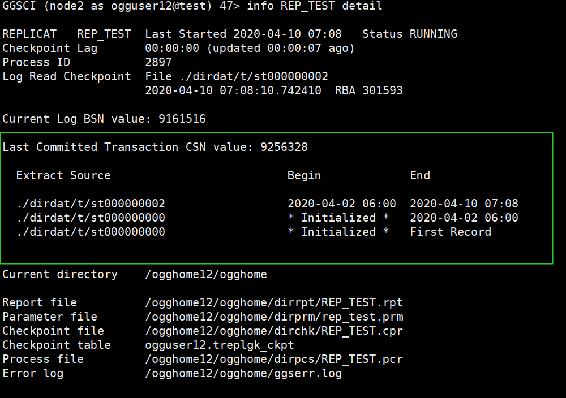
Task: Click the Checkpoint table ogguser12.treplgk_ckpt
Action: coord(220,345)
